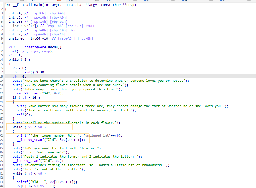The image size is (256, 188).
Task: Click the highlighted "v9 = 0;" line
Action: (x=19, y=76)
